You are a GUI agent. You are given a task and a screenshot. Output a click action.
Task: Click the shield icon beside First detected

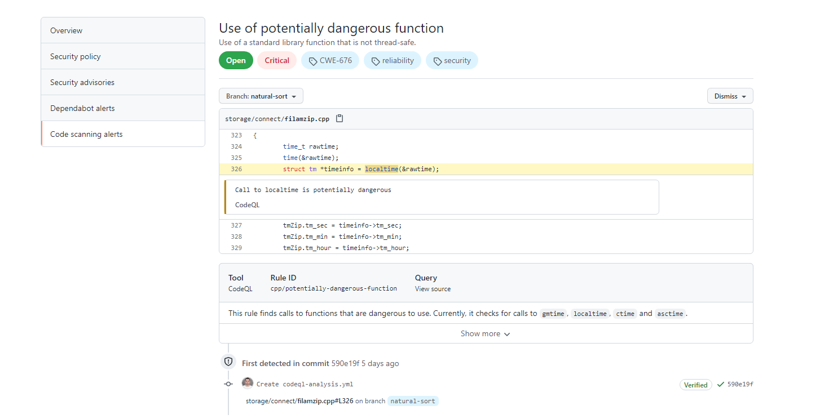228,362
